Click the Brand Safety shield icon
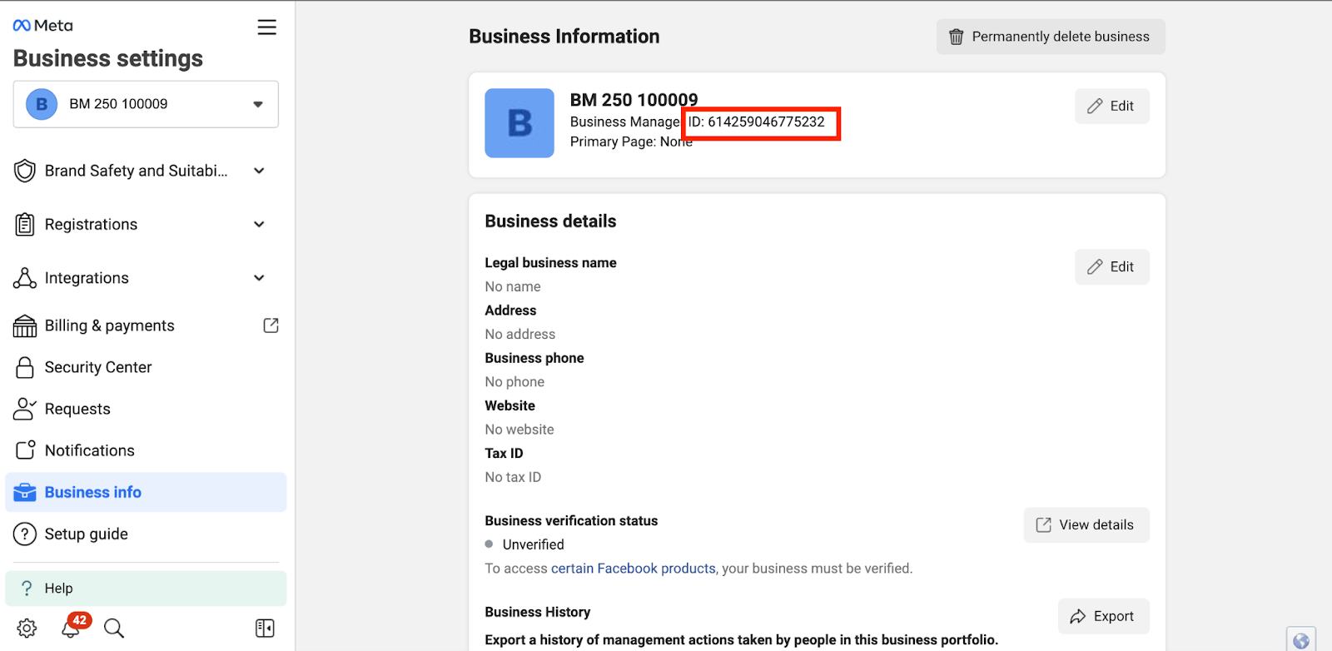This screenshot has width=1332, height=651. (x=25, y=171)
